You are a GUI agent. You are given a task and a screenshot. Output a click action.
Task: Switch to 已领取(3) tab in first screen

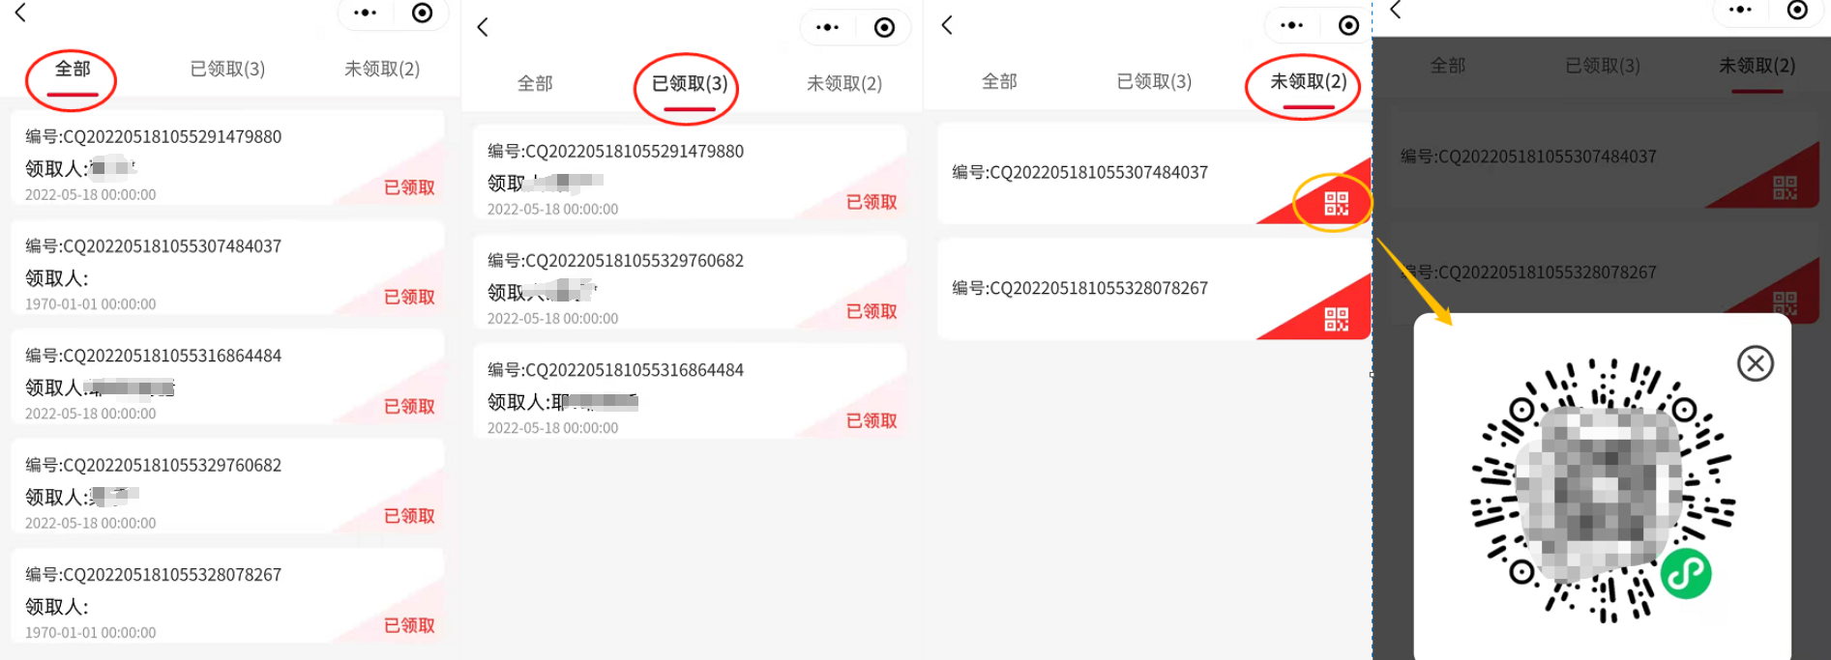[x=227, y=70]
